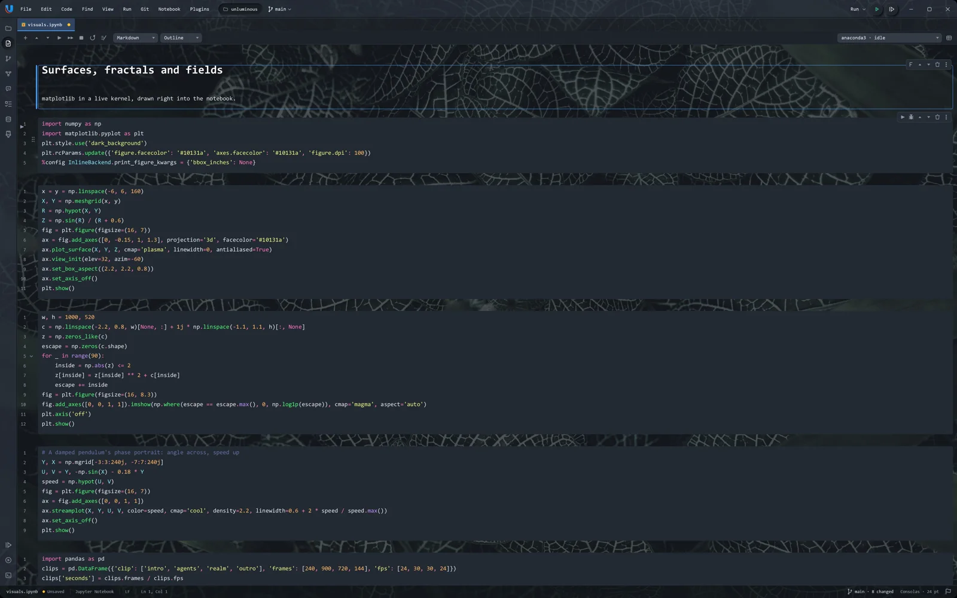Screen dimensions: 957x598
Task: Stop the kernel with the square icon
Action: [81, 38]
